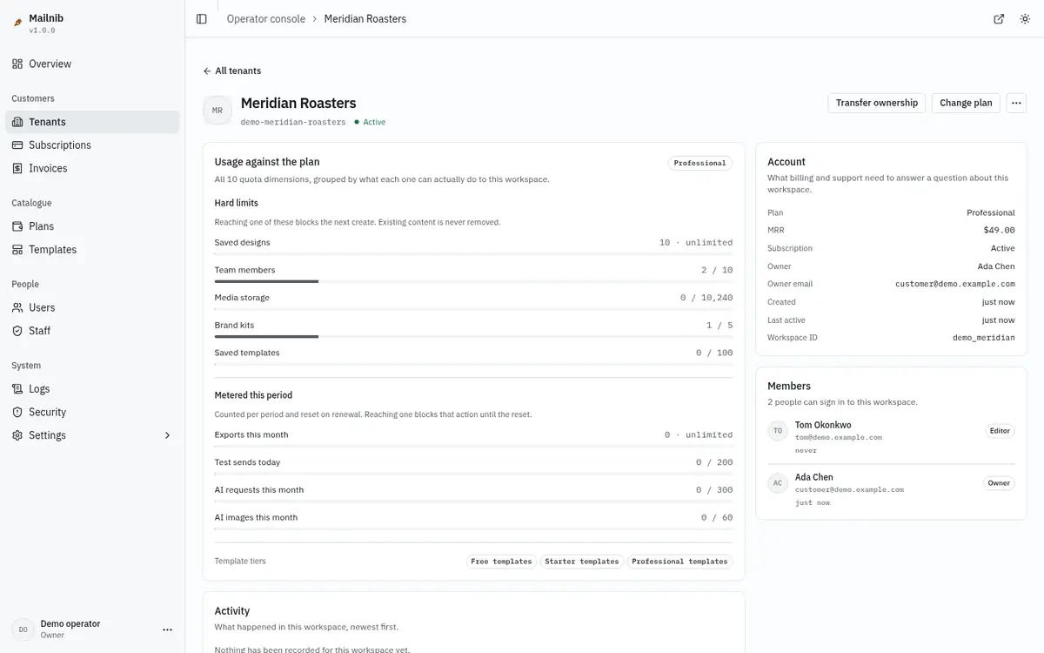1044x653 pixels.
Task: Click the Plans wallet icon
Action: (17, 226)
